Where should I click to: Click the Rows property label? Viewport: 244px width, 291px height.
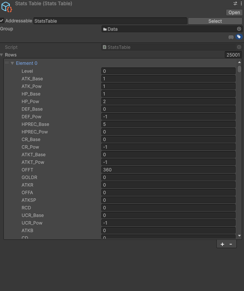point(11,55)
